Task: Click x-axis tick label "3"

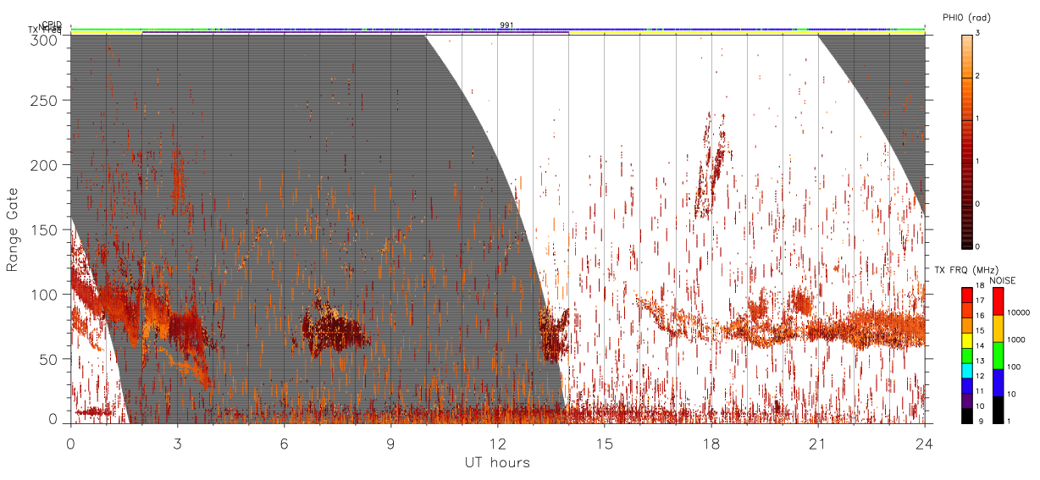Action: 177,443
